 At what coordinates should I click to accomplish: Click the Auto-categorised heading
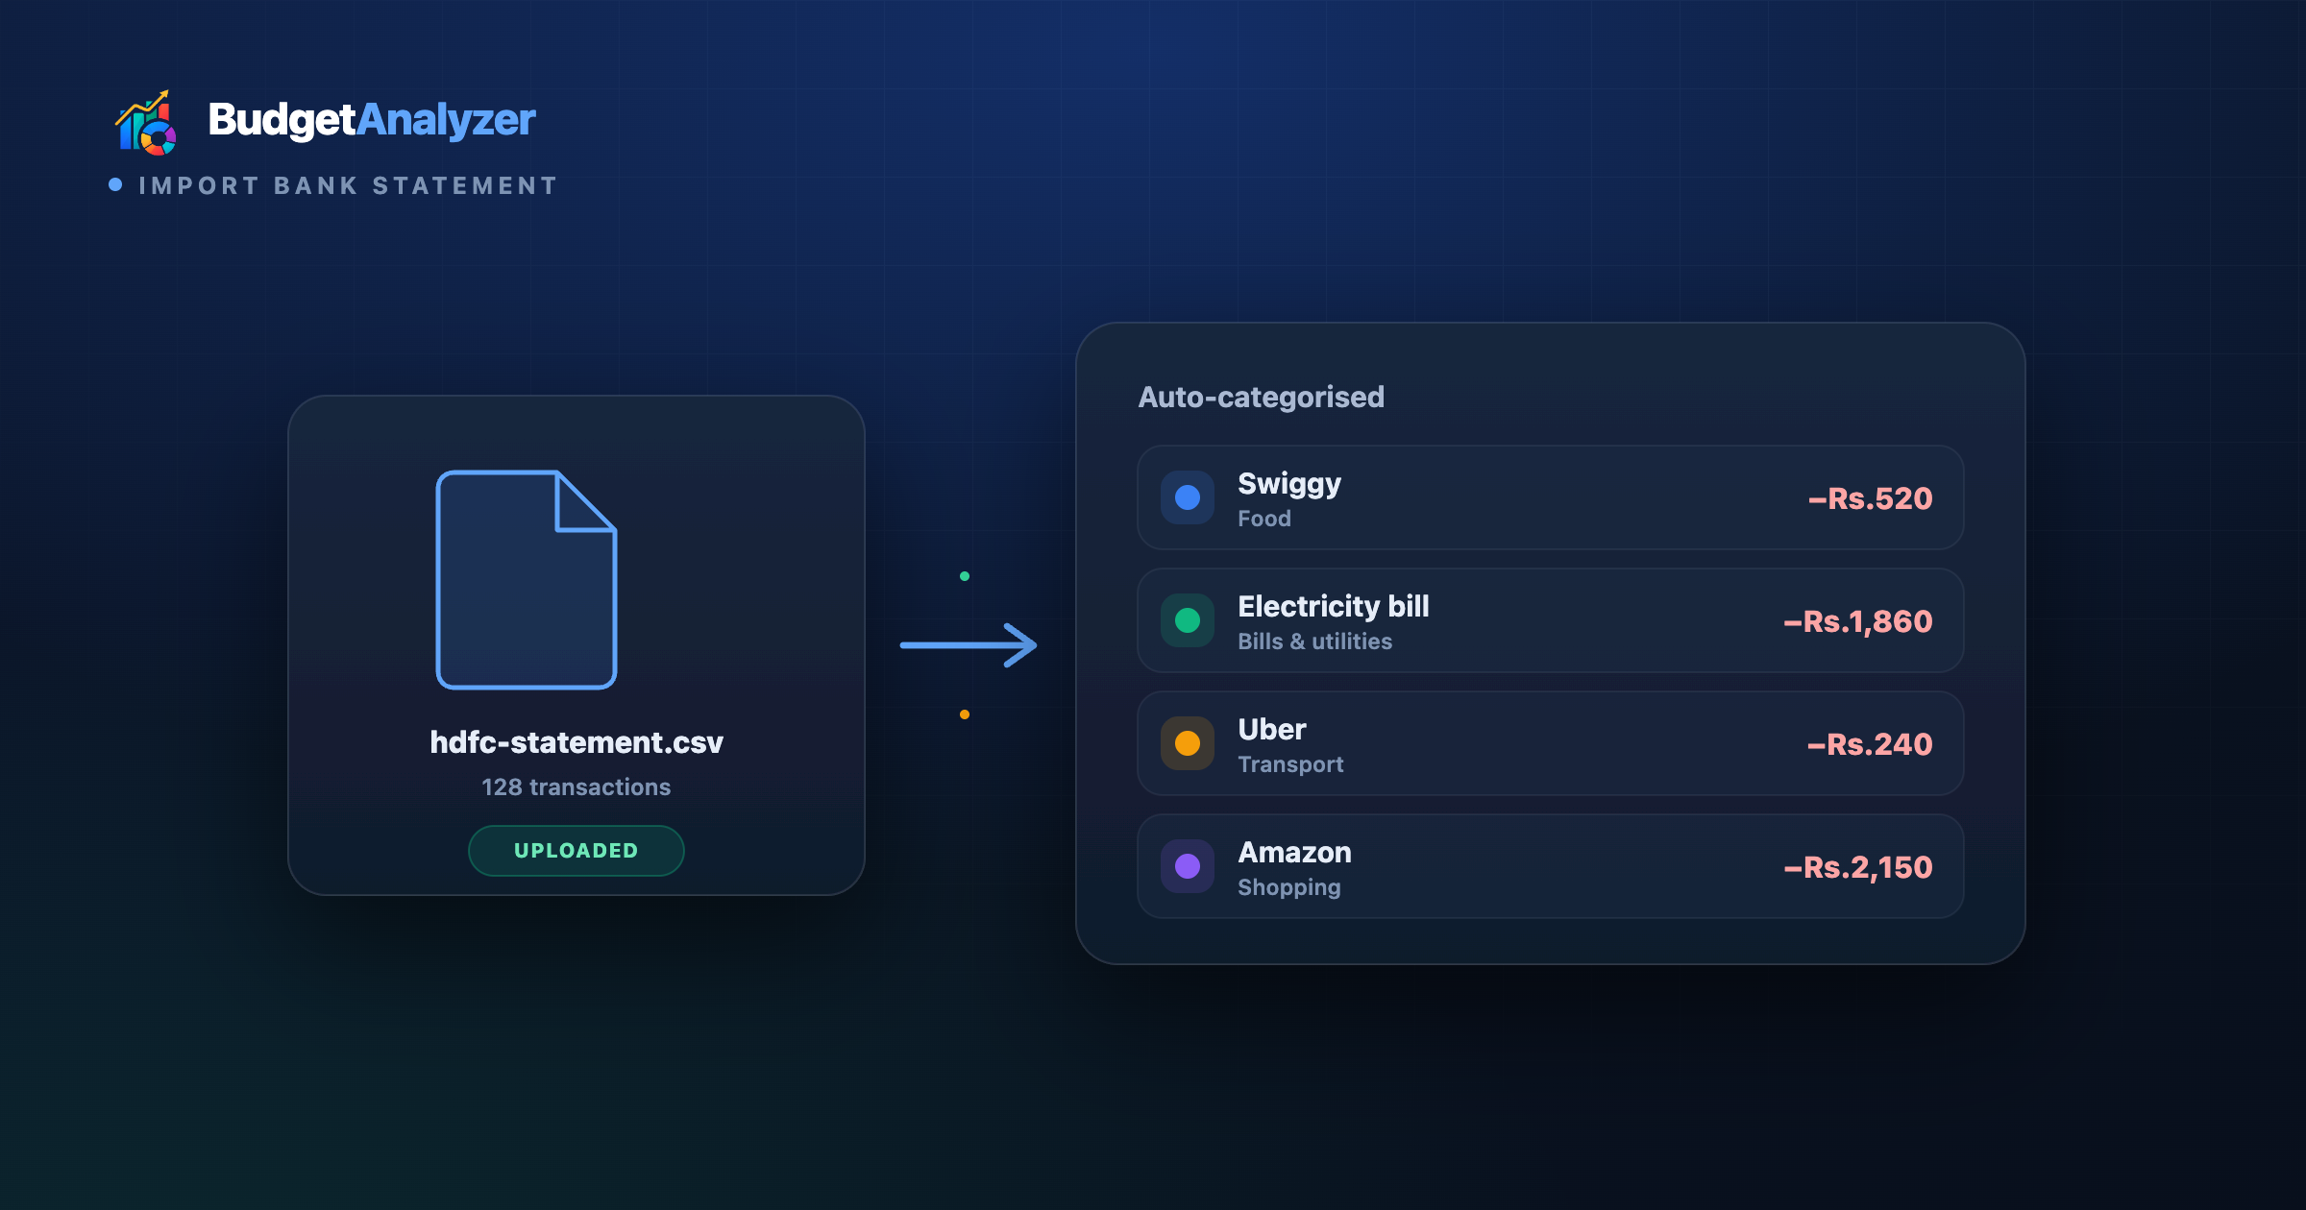(x=1261, y=397)
